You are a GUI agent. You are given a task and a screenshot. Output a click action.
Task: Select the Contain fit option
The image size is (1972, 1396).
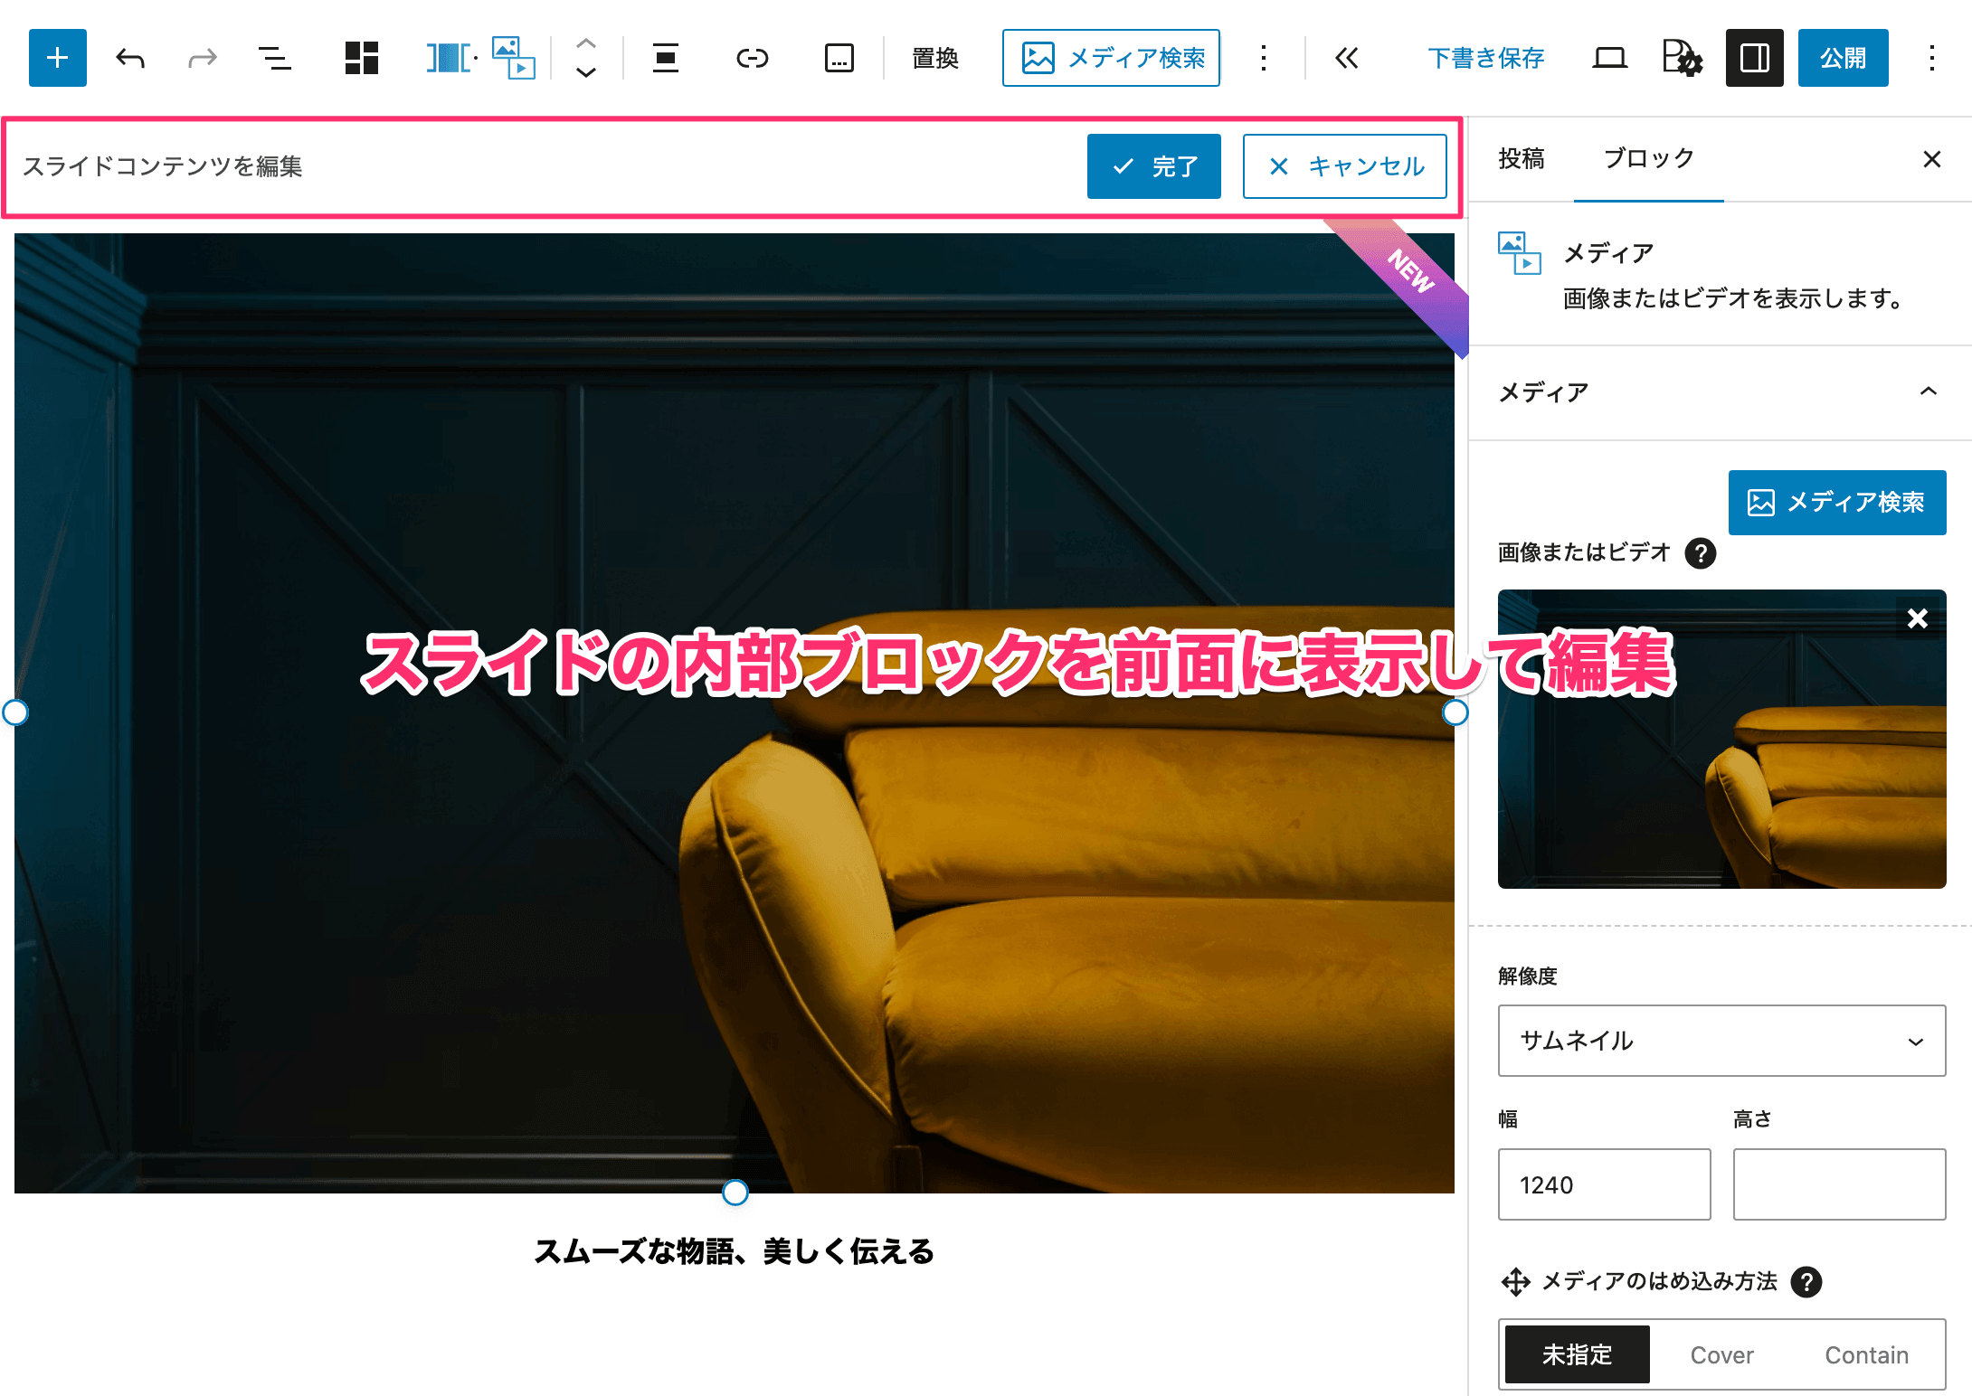1866,1354
